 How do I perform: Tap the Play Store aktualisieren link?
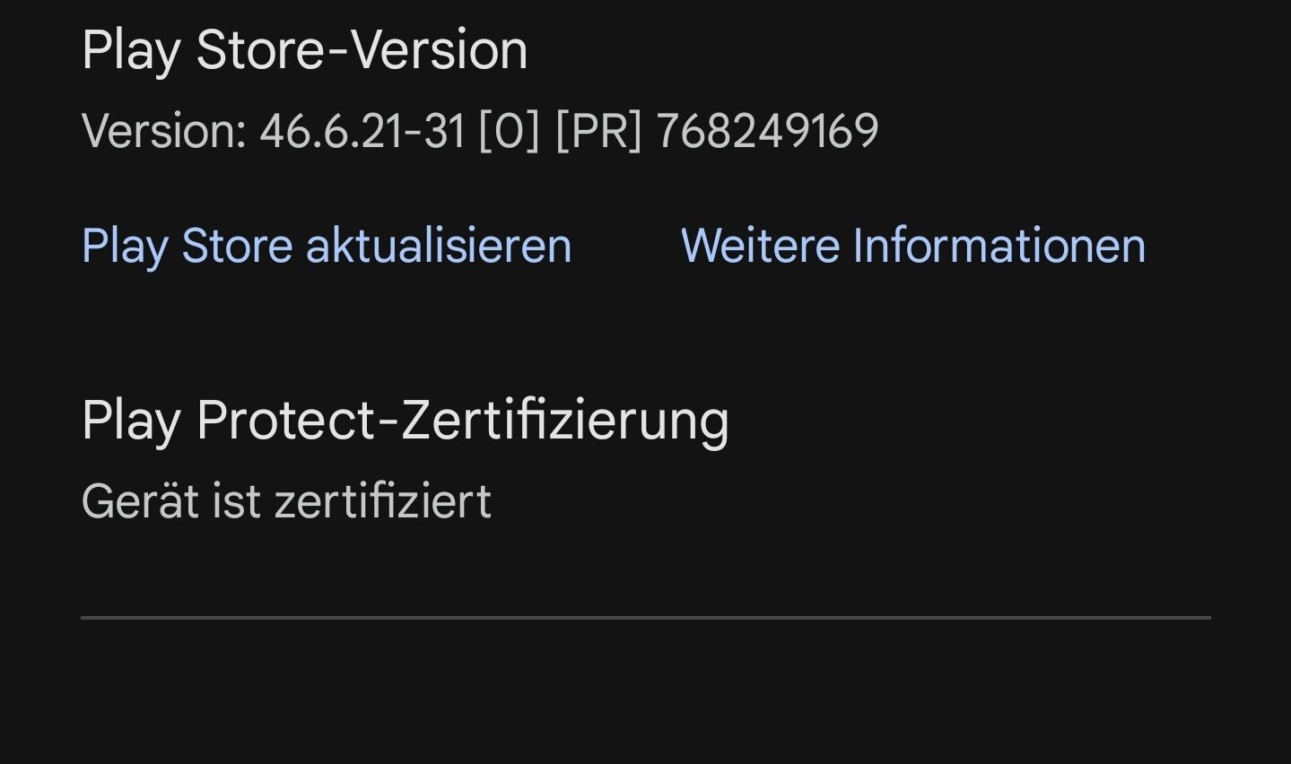[327, 246]
